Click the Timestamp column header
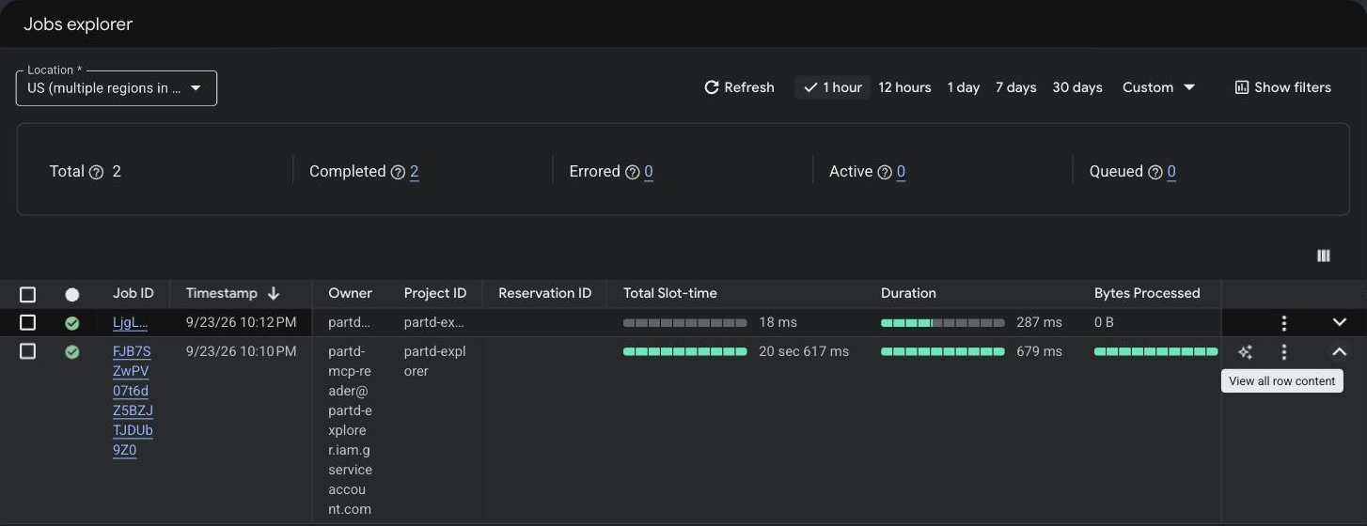Image resolution: width=1367 pixels, height=526 pixels. [222, 293]
